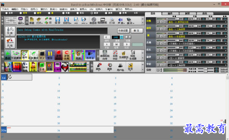
Task: Switch to the 音色 mixer tab
Action: coord(205,14)
